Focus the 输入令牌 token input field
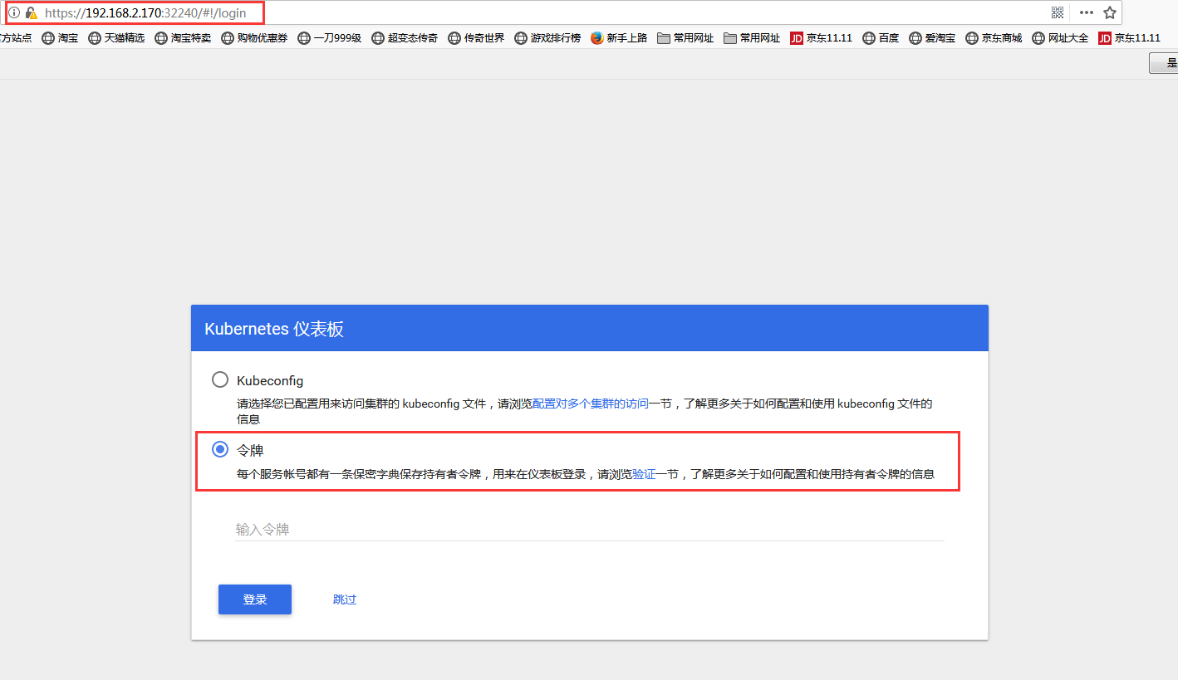The image size is (1178, 680). click(590, 530)
